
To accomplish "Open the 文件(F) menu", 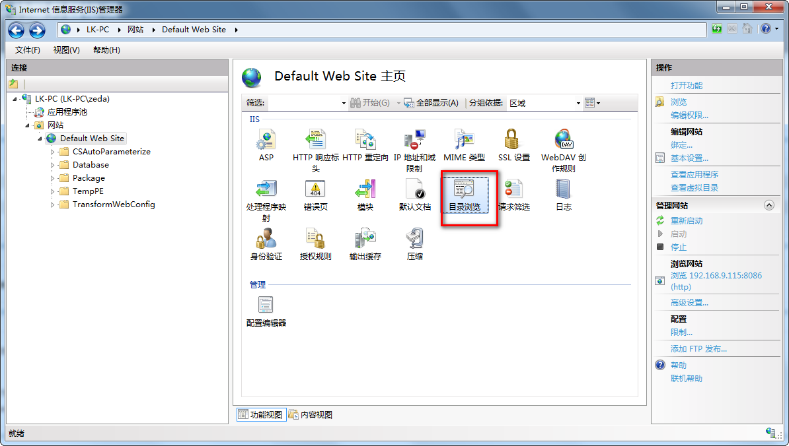I will (27, 49).
